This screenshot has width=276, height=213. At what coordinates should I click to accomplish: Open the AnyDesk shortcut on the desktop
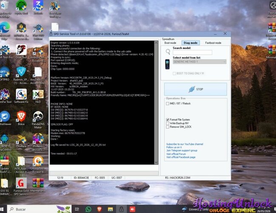38,75
